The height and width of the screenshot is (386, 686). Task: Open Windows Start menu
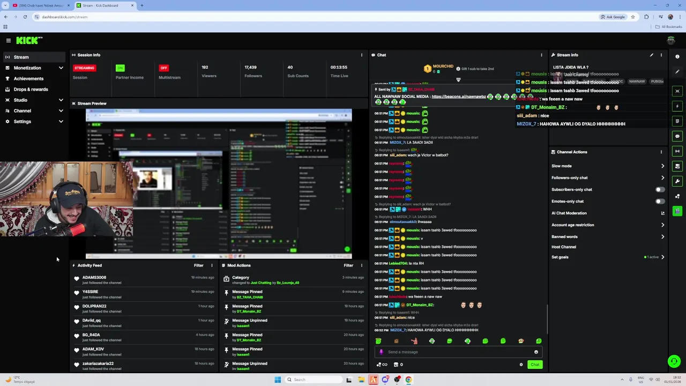[x=278, y=380]
